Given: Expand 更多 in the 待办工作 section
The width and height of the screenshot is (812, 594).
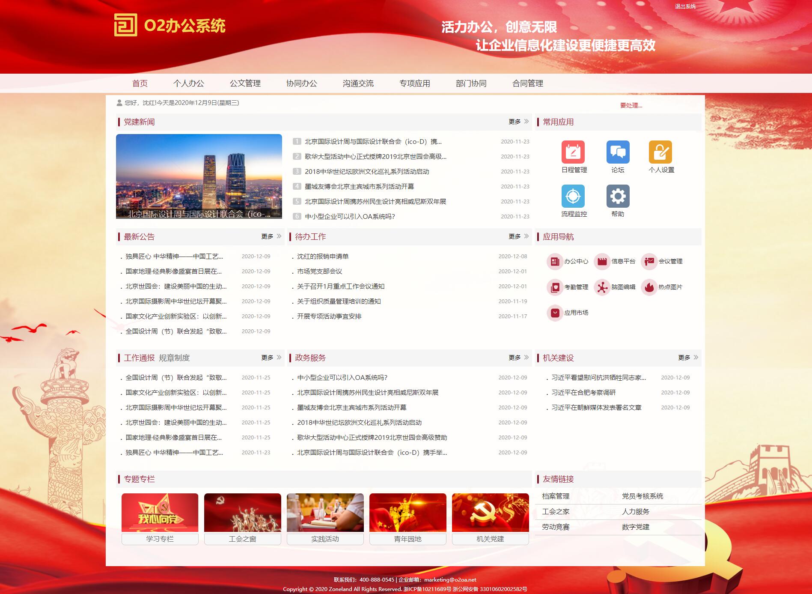Looking at the screenshot, I should tap(518, 236).
